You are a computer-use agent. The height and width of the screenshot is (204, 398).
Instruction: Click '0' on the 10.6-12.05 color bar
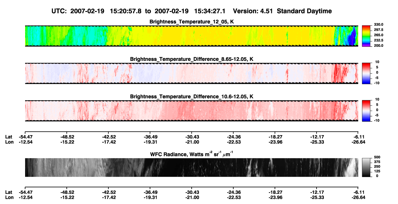pyautogui.click(x=377, y=110)
